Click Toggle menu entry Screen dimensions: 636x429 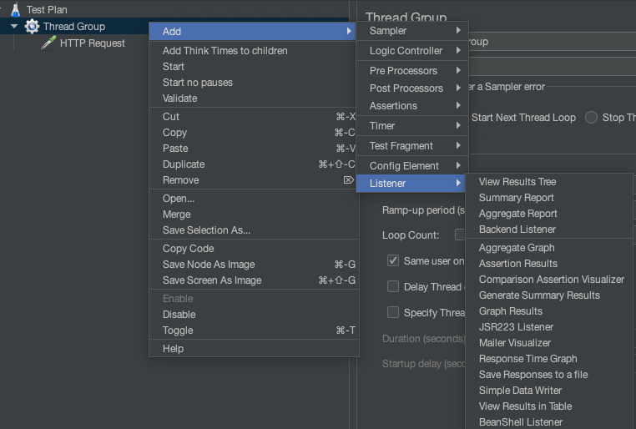point(255,330)
